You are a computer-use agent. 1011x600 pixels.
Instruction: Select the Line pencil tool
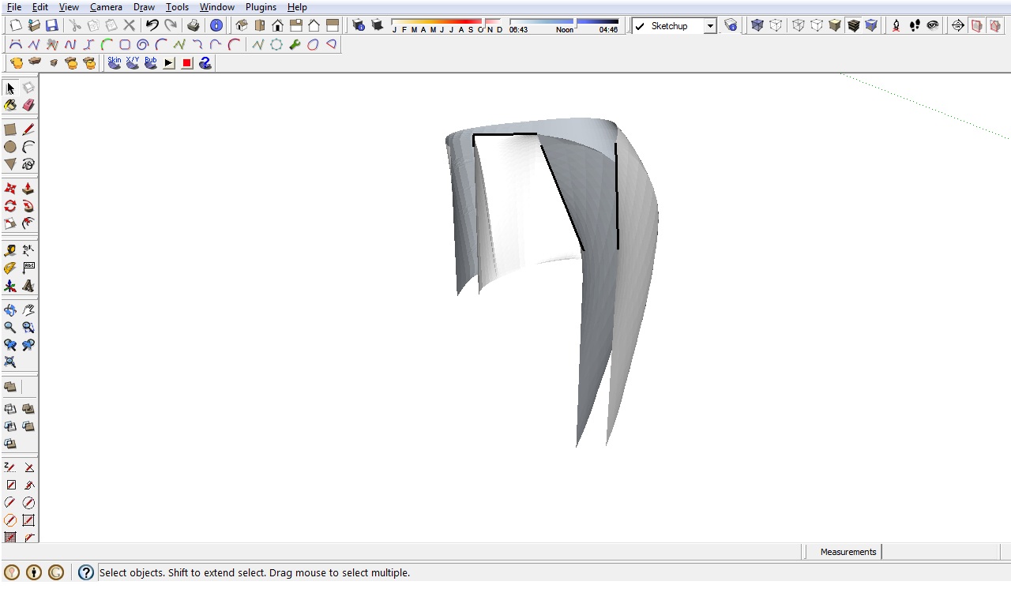[28, 129]
